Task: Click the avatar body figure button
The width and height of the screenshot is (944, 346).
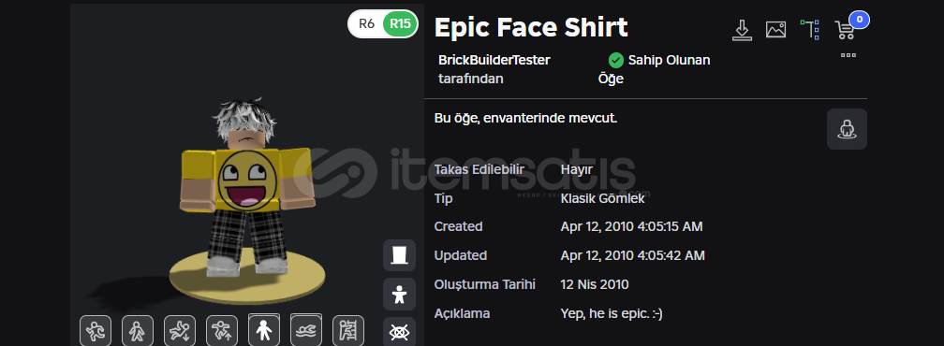Action: [x=399, y=295]
